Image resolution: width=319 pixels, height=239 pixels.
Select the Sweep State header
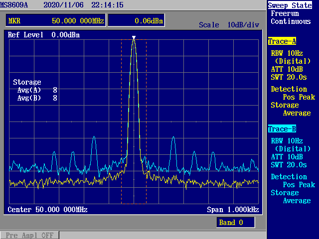(x=290, y=5)
